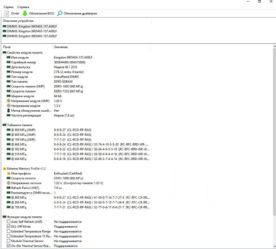This screenshot has width=276, height=249.
Task: Open Обновления BIOS toolbar button
Action: [38, 13]
